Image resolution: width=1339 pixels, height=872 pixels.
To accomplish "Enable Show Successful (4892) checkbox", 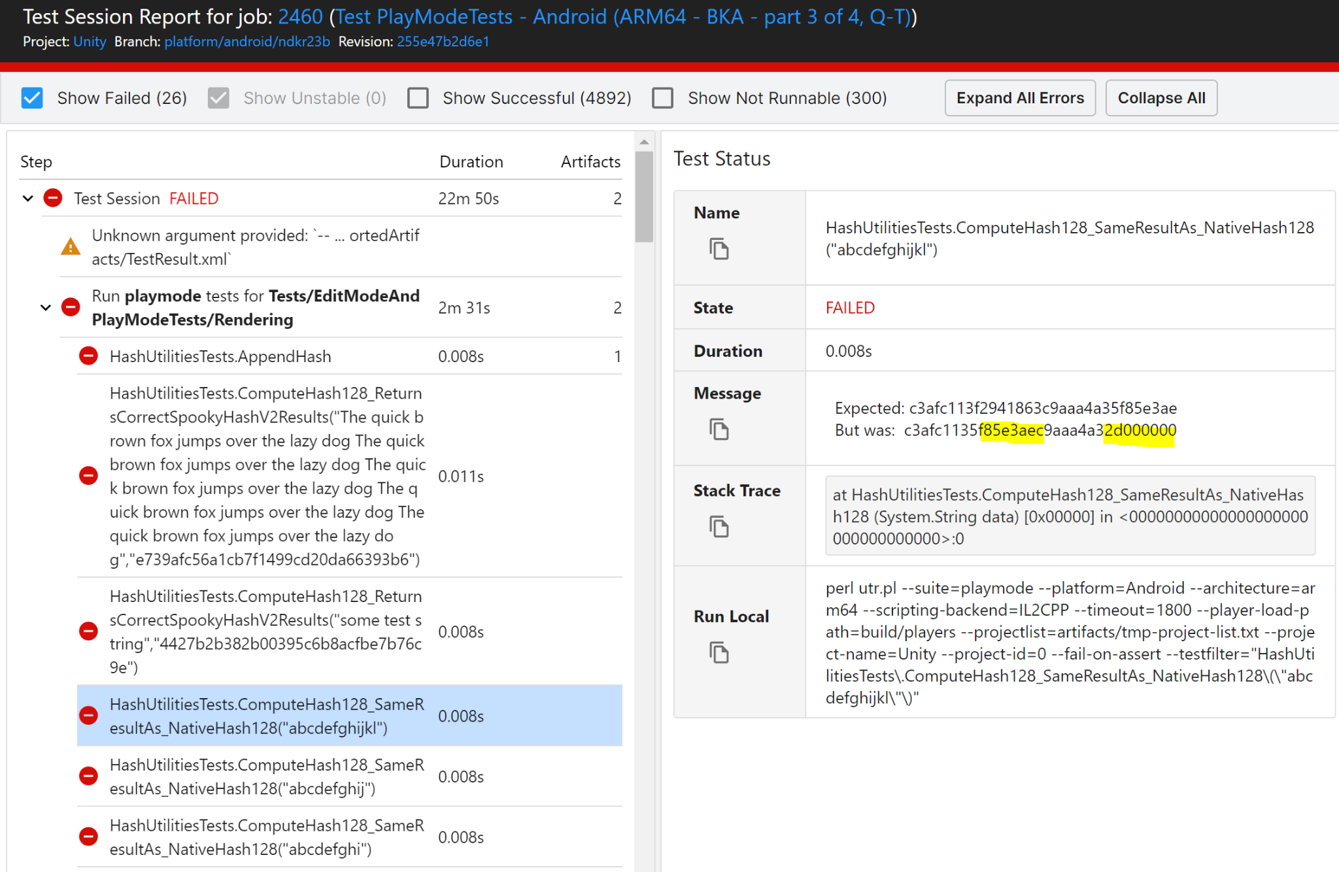I will [418, 98].
